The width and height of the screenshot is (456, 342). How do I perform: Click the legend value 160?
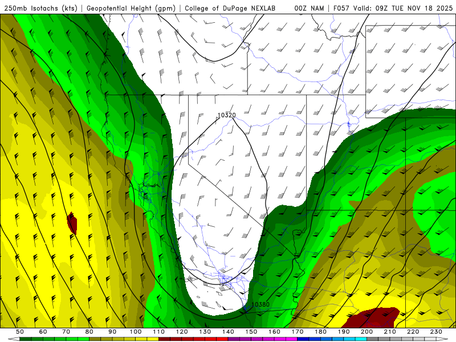[275, 332]
